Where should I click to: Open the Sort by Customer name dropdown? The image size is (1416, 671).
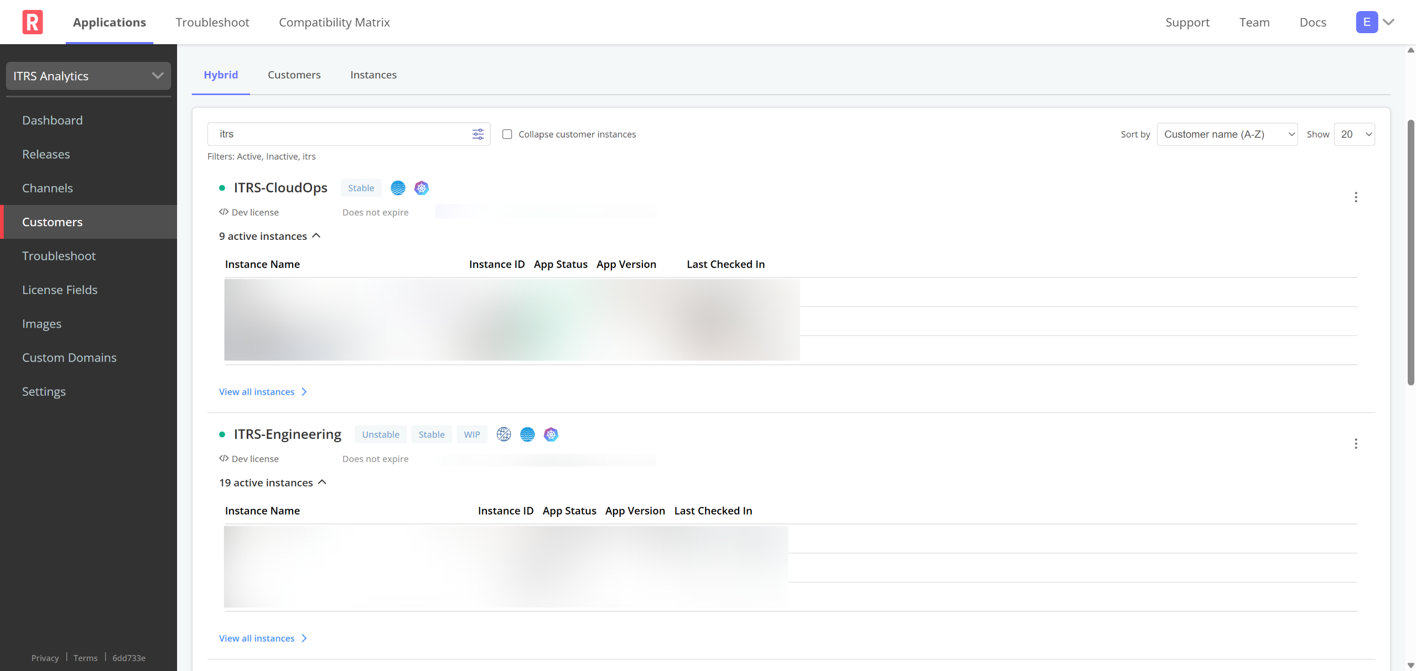1227,134
